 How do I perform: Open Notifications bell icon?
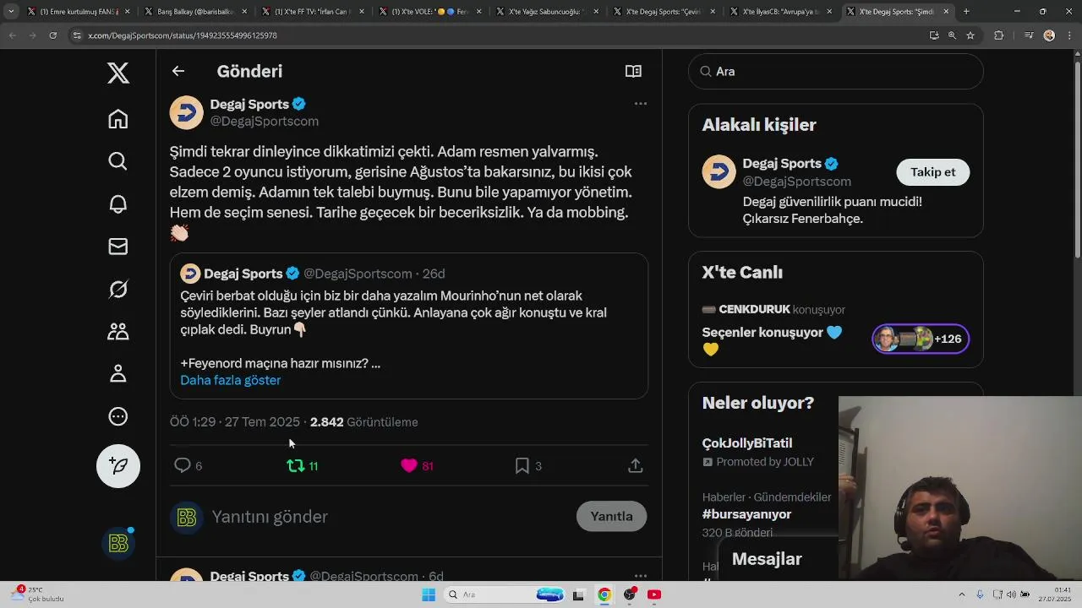[118, 204]
